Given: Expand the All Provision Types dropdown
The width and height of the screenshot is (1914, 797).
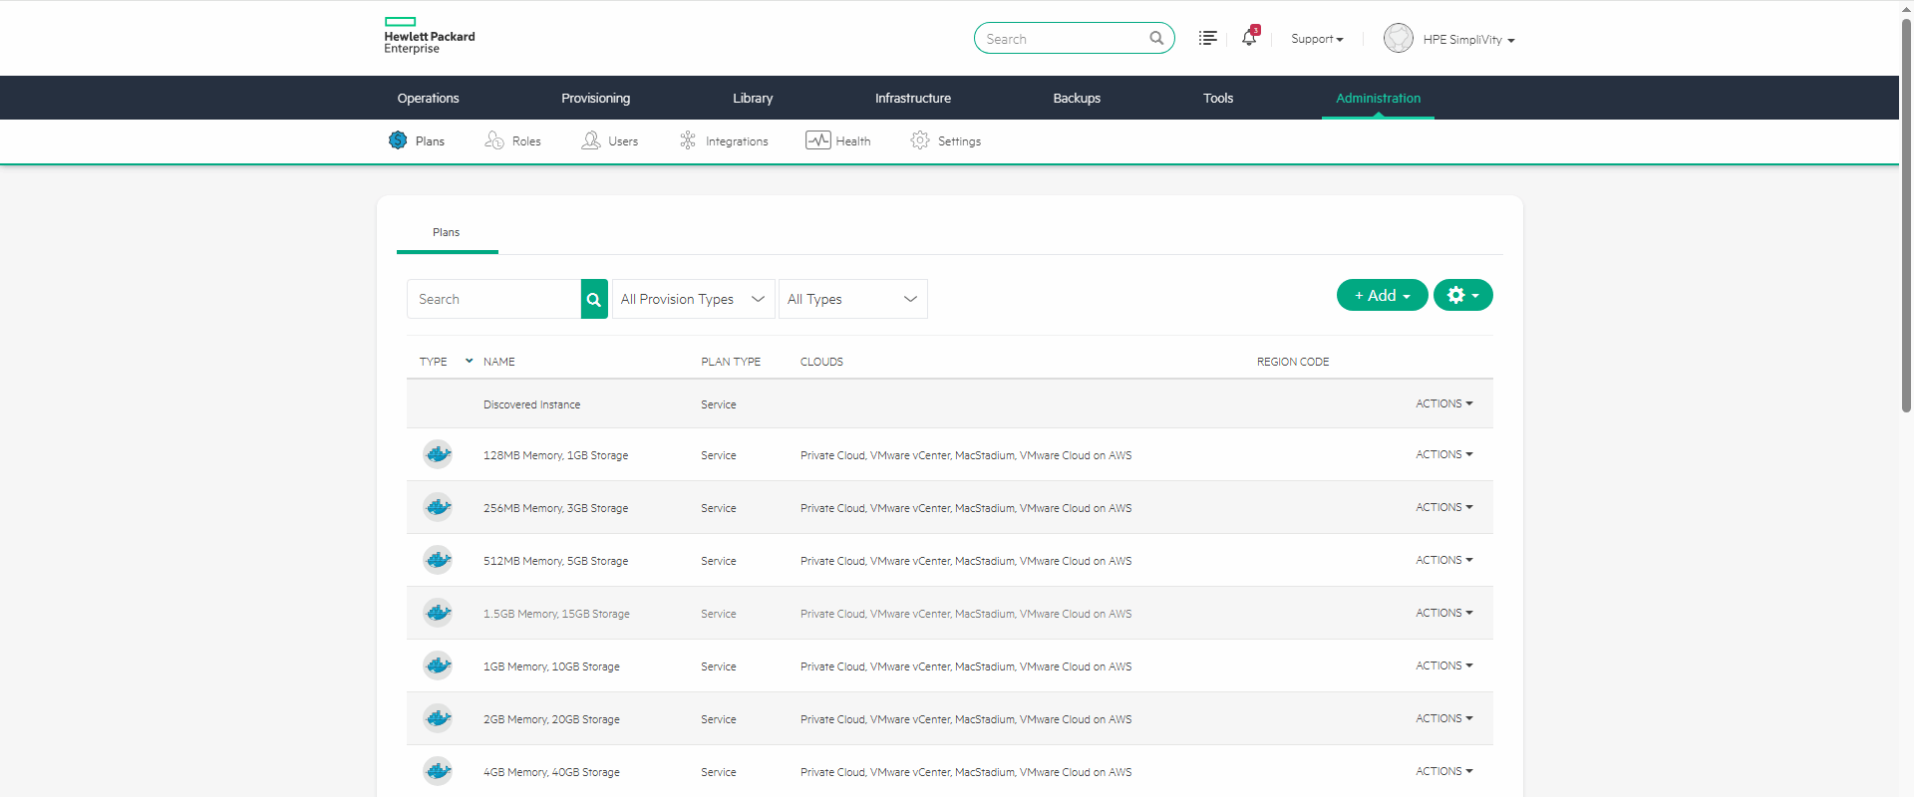Looking at the screenshot, I should (693, 299).
